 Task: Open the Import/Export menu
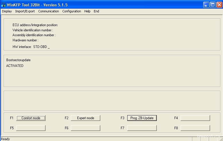25,11
